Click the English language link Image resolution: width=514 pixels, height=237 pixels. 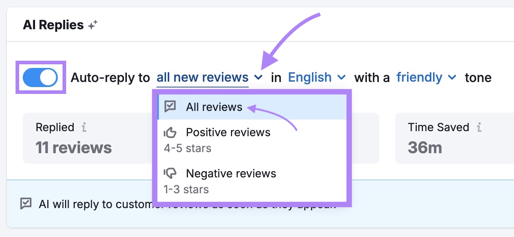(x=309, y=77)
